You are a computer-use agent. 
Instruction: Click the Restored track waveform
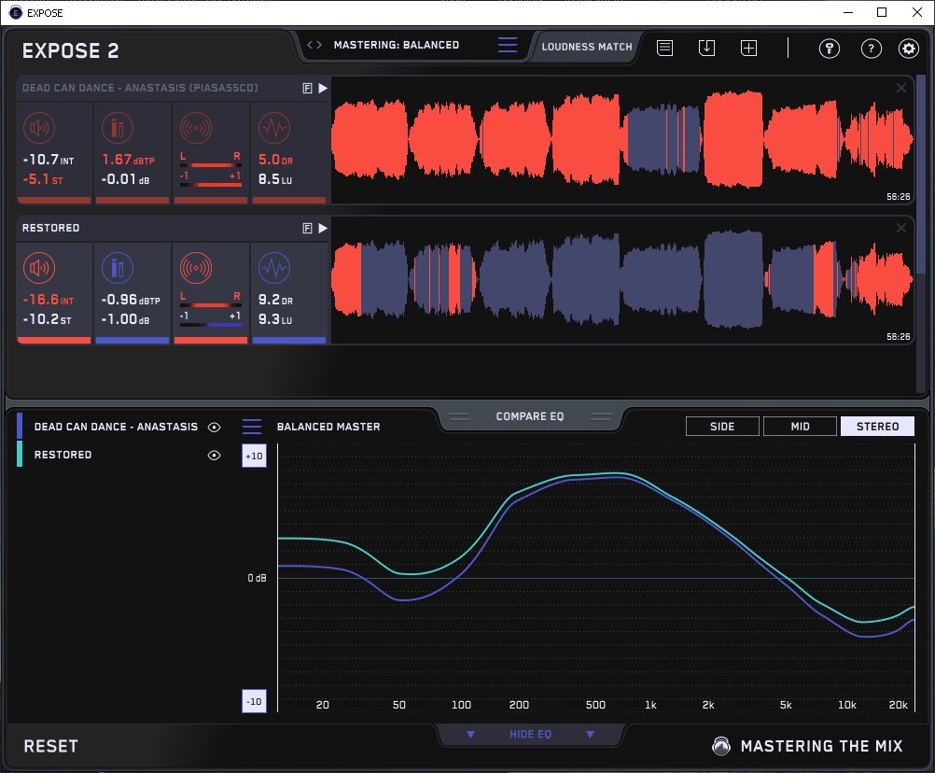(622, 279)
